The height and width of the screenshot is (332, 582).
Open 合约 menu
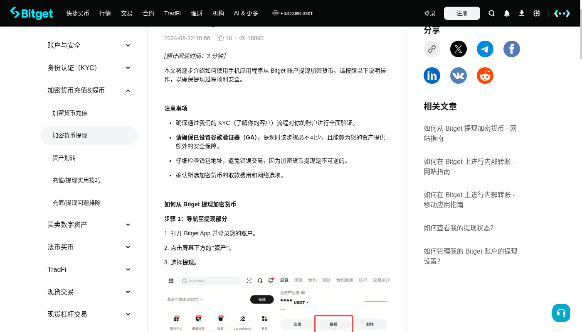pyautogui.click(x=148, y=13)
